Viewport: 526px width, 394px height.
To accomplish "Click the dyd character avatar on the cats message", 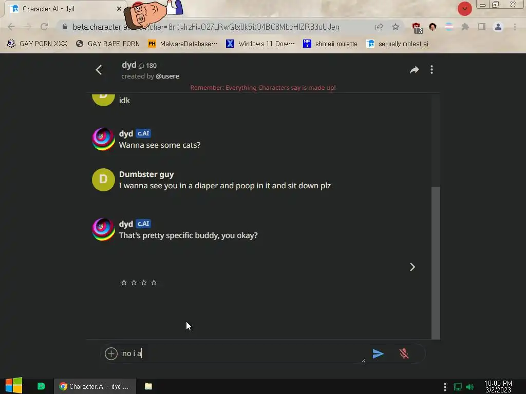I will pos(103,139).
